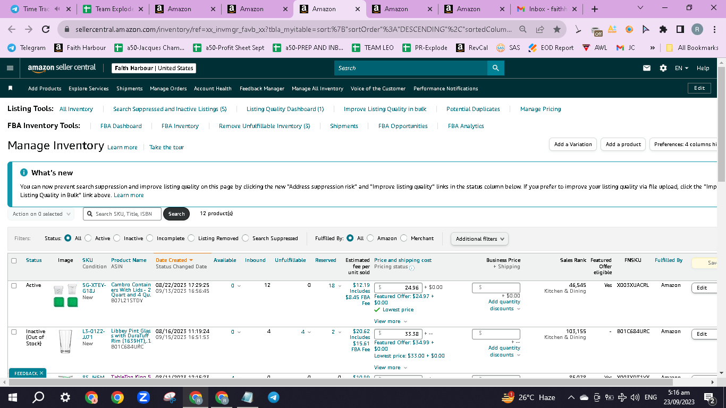726x408 pixels.
Task: Open Windows taskbar search
Action: [38, 397]
